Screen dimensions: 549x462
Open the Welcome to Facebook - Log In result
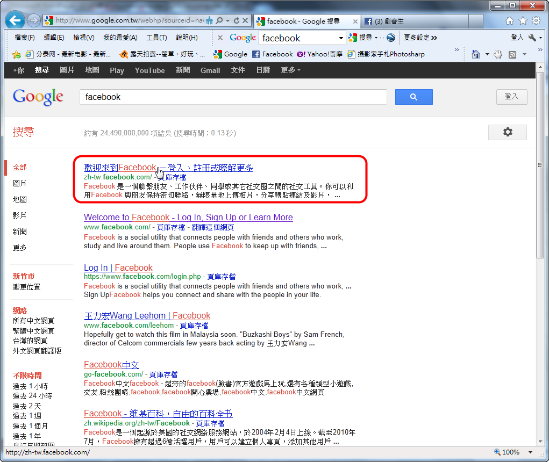188,217
